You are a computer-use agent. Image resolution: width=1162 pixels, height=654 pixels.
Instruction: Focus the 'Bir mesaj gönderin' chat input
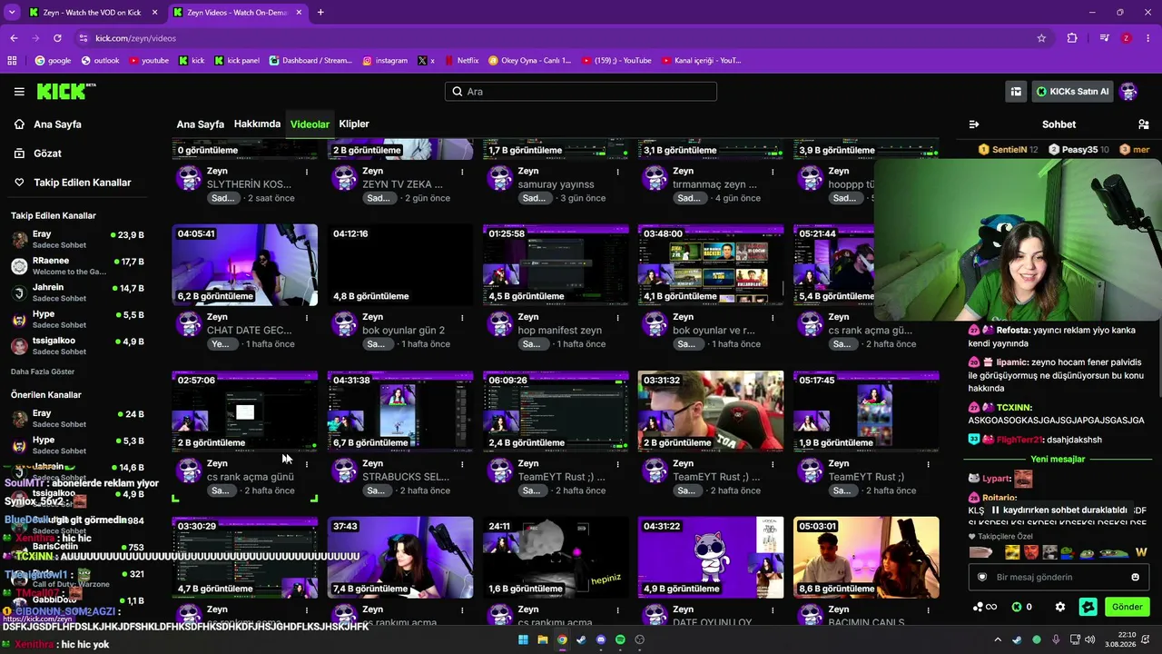pos(1059,577)
